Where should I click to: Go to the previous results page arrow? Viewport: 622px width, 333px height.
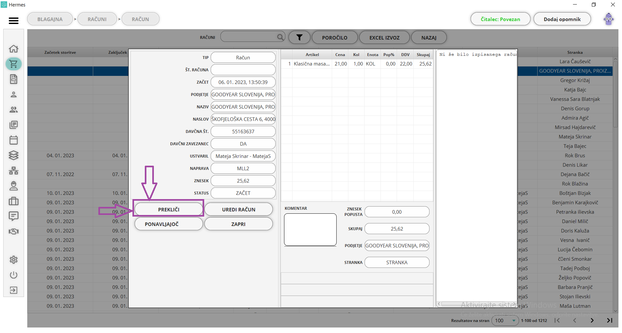(575, 320)
